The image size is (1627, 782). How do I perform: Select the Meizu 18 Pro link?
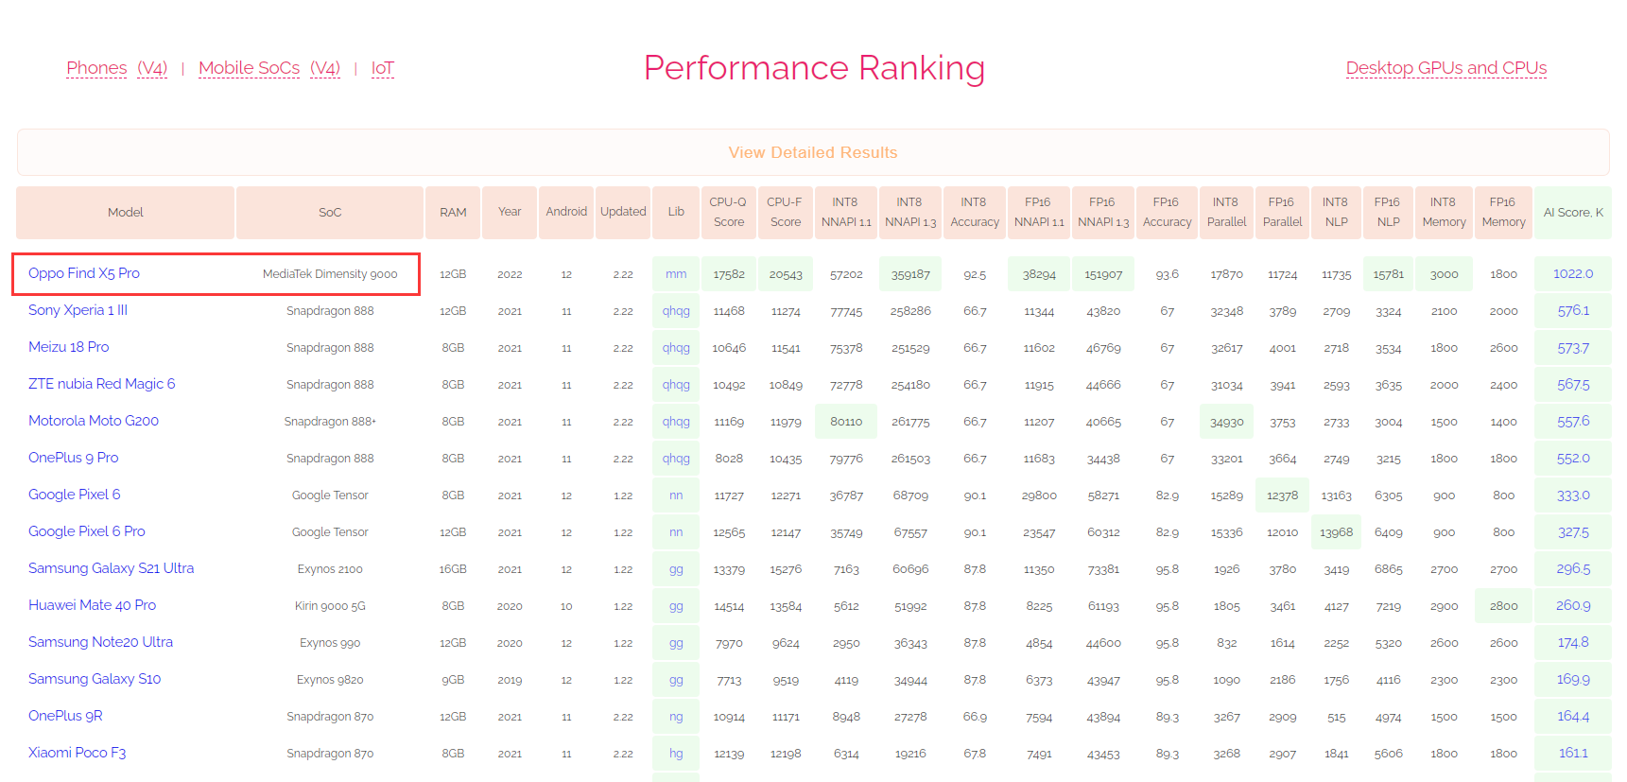[x=68, y=347]
